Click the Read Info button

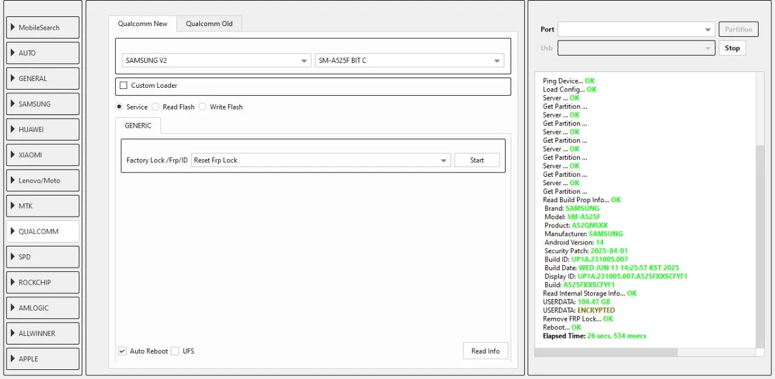[x=485, y=351]
